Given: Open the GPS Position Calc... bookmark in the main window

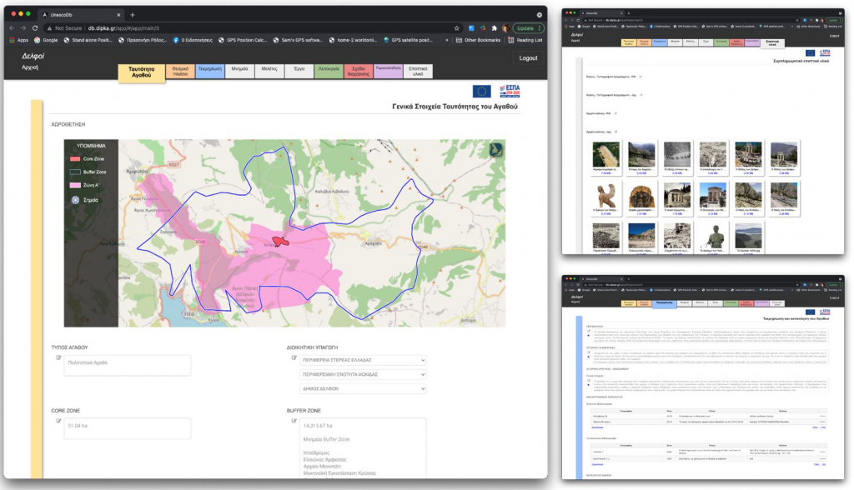Looking at the screenshot, I should (x=243, y=40).
